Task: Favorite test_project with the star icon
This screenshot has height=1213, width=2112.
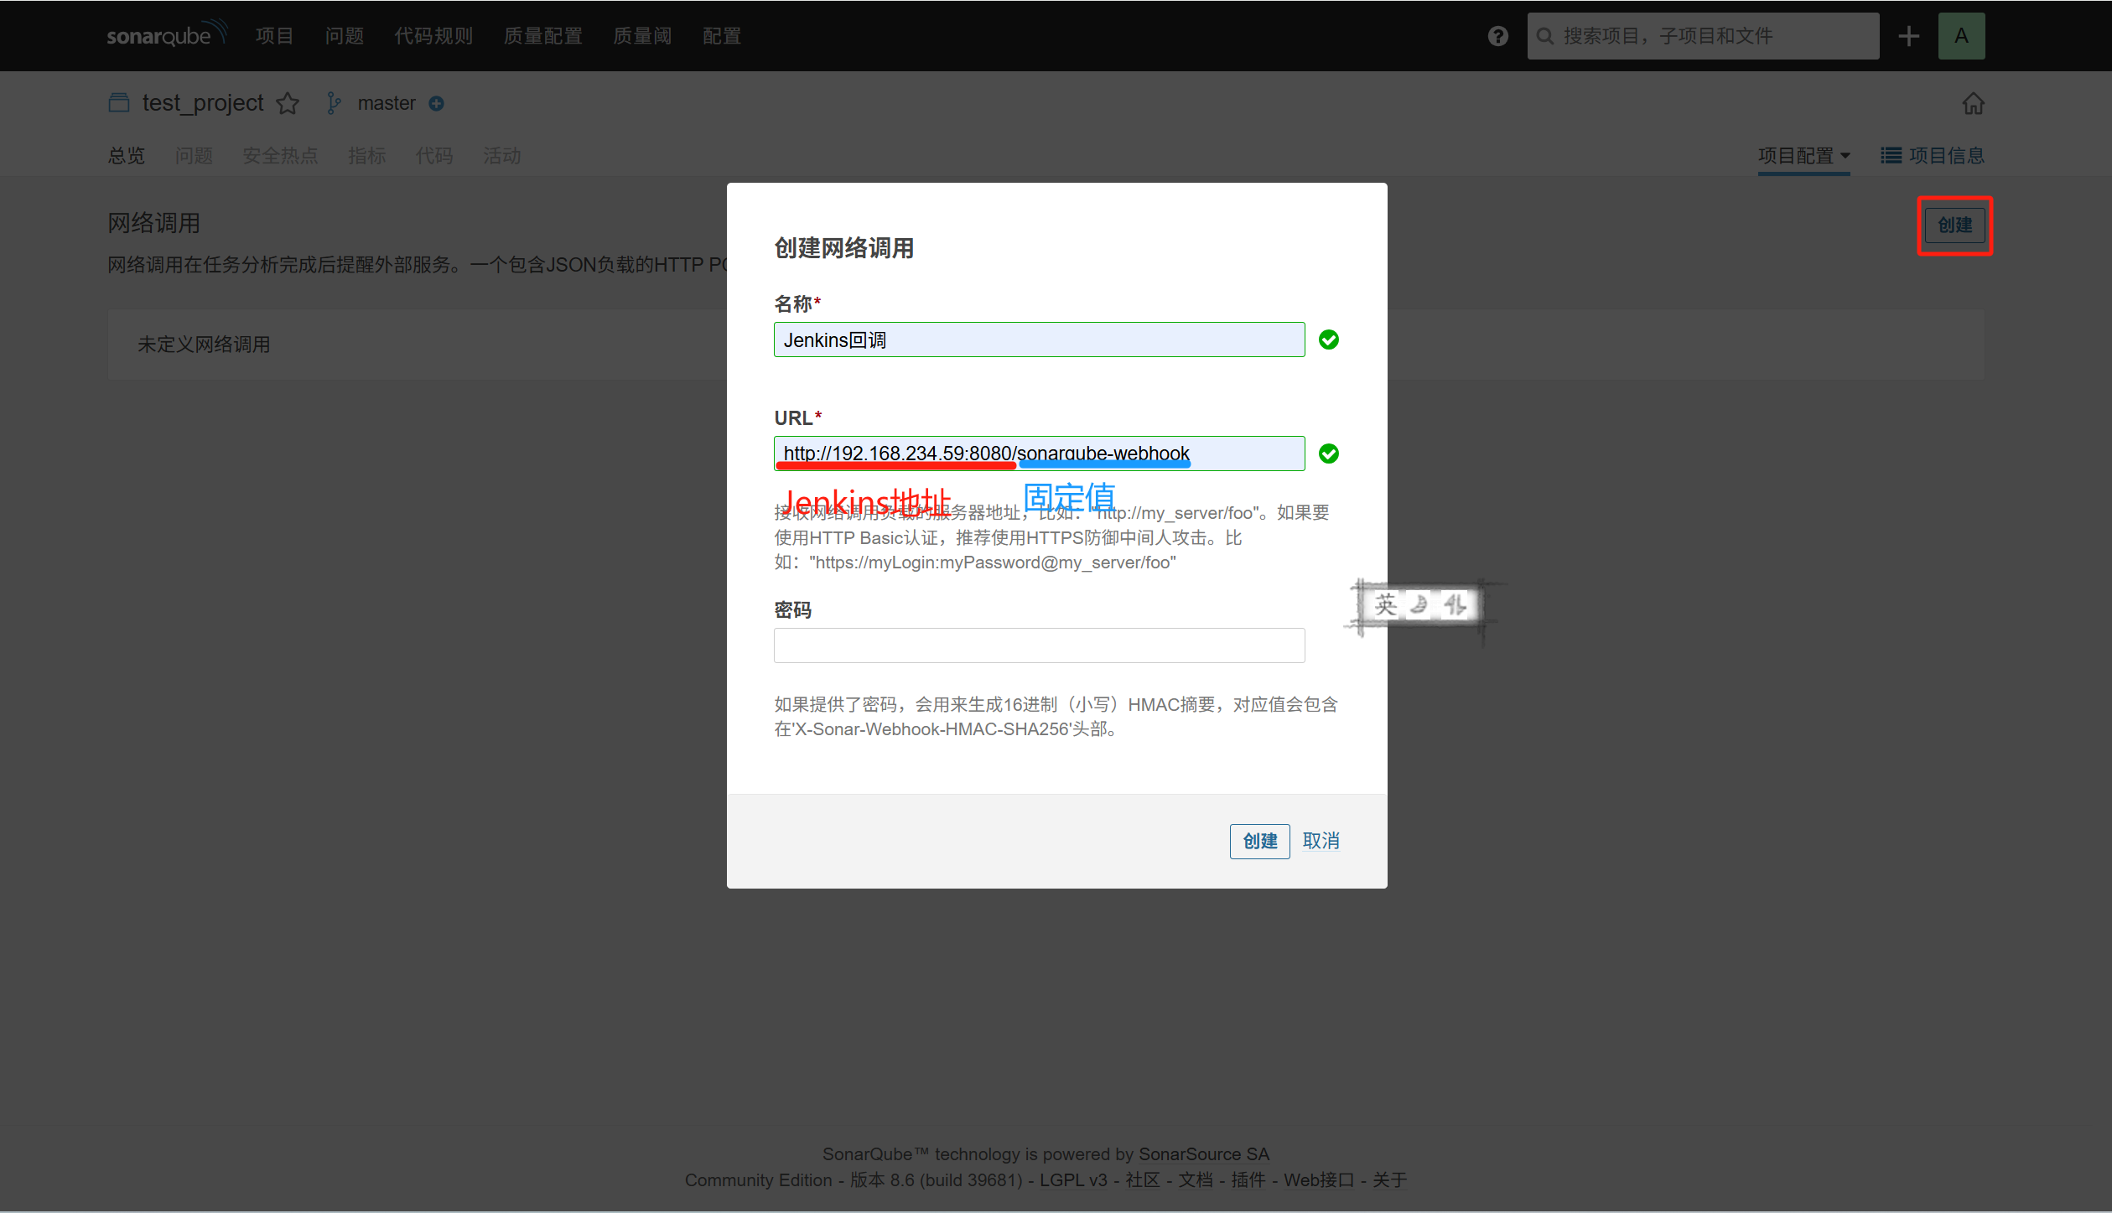Action: pos(288,103)
